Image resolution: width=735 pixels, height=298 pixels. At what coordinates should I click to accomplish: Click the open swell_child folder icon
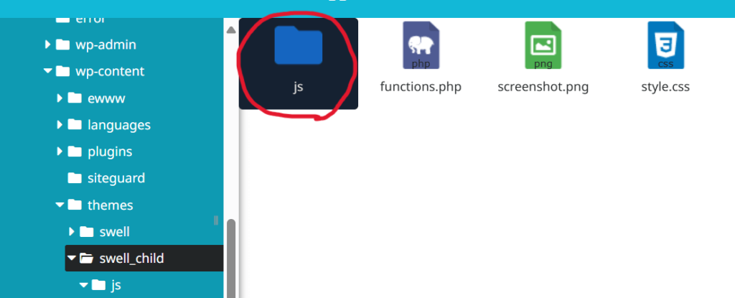(x=86, y=258)
